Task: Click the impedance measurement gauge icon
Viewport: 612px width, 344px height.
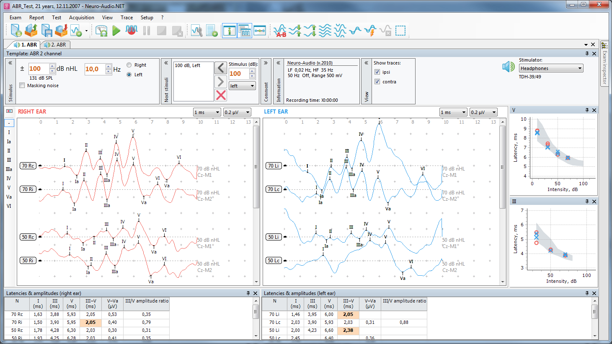Action: (101, 31)
